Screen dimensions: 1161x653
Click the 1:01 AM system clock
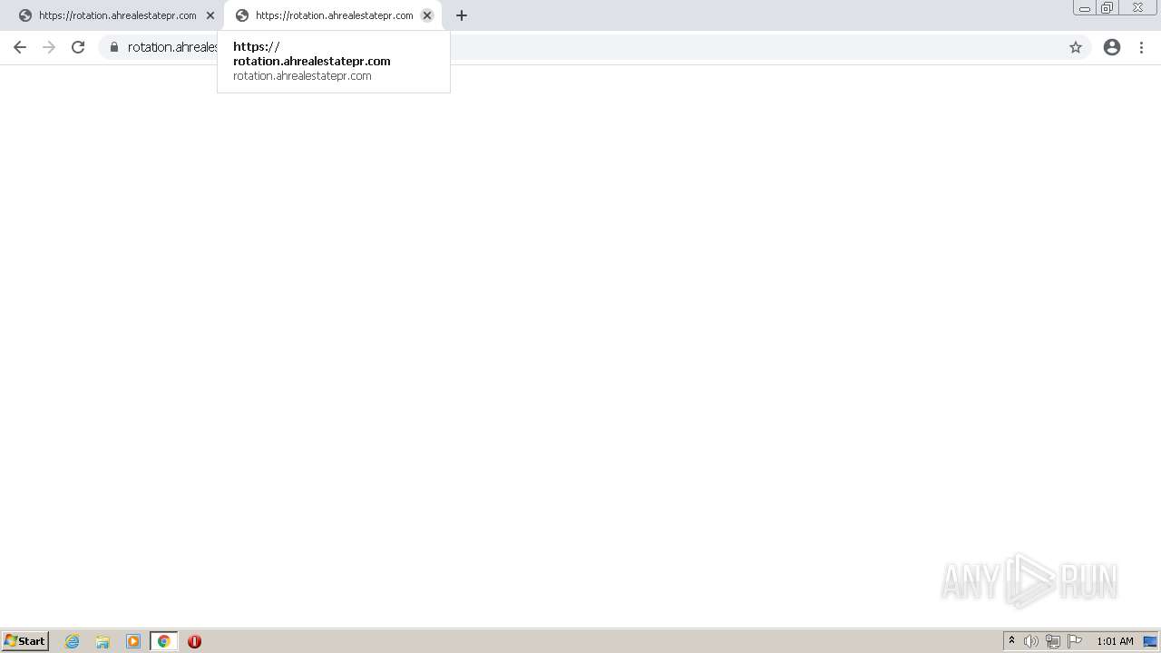click(x=1115, y=641)
